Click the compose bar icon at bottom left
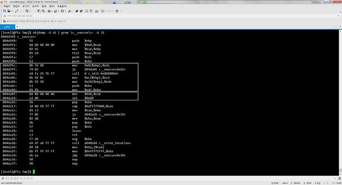The width and height of the screenshot is (342, 185). pyautogui.click(x=3, y=178)
